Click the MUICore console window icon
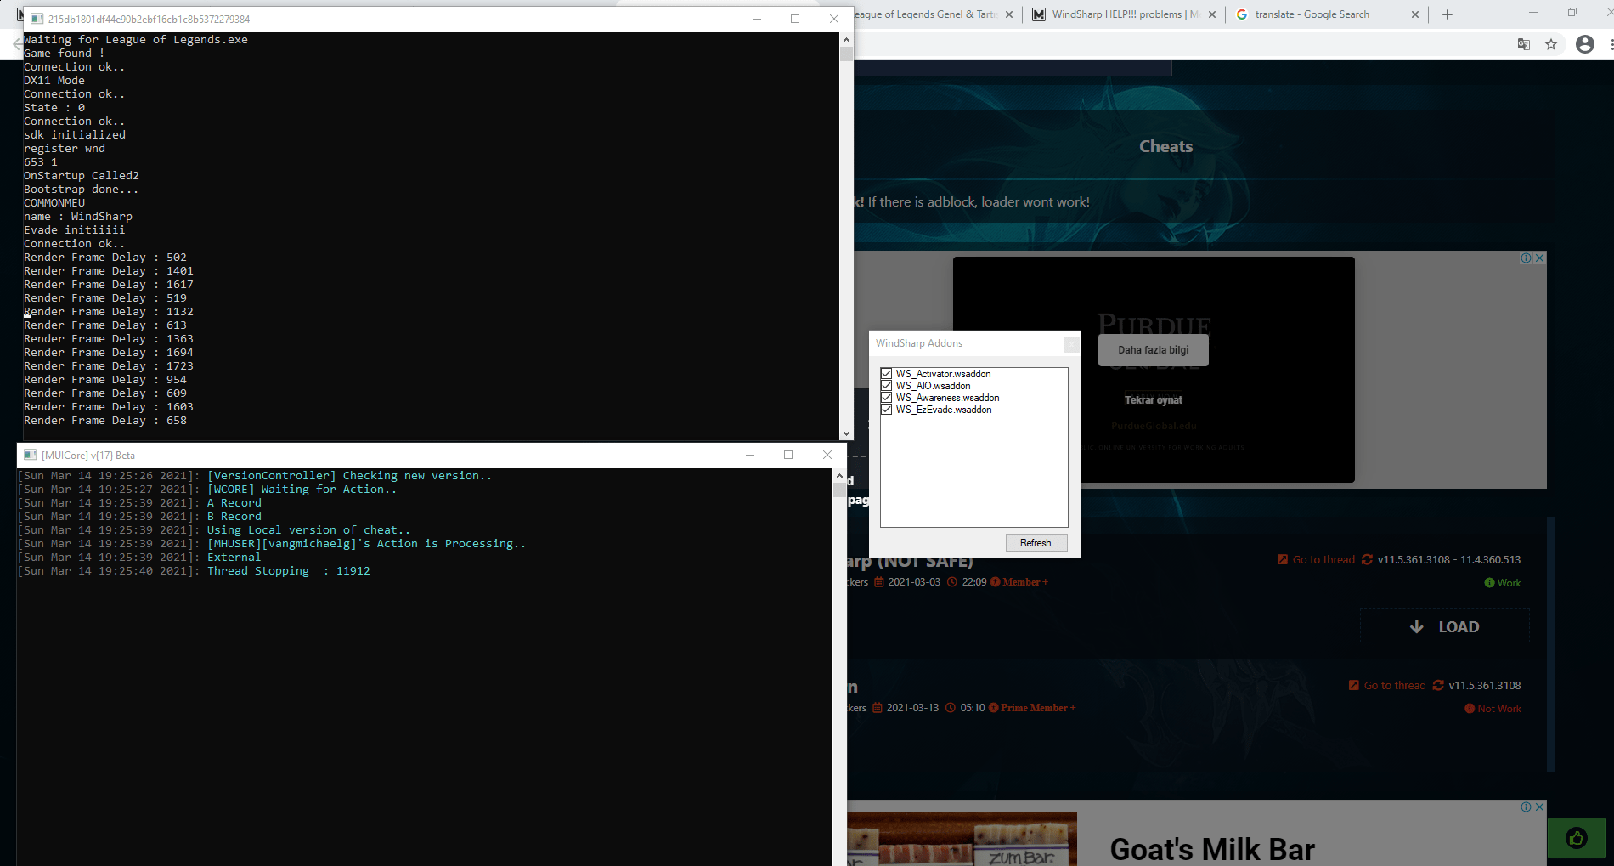Screen dimensions: 1614x866 point(31,455)
